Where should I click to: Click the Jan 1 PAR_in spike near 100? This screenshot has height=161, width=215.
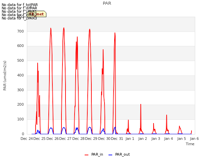pos(128,120)
